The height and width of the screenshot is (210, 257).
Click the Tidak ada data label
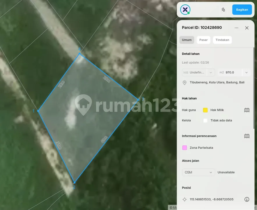click(221, 120)
